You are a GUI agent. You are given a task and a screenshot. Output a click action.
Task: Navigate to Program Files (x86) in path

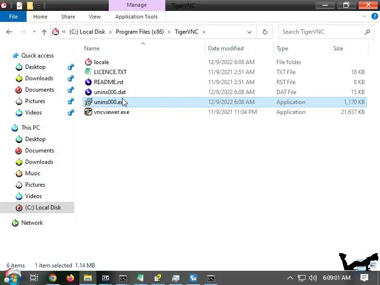pyautogui.click(x=140, y=32)
